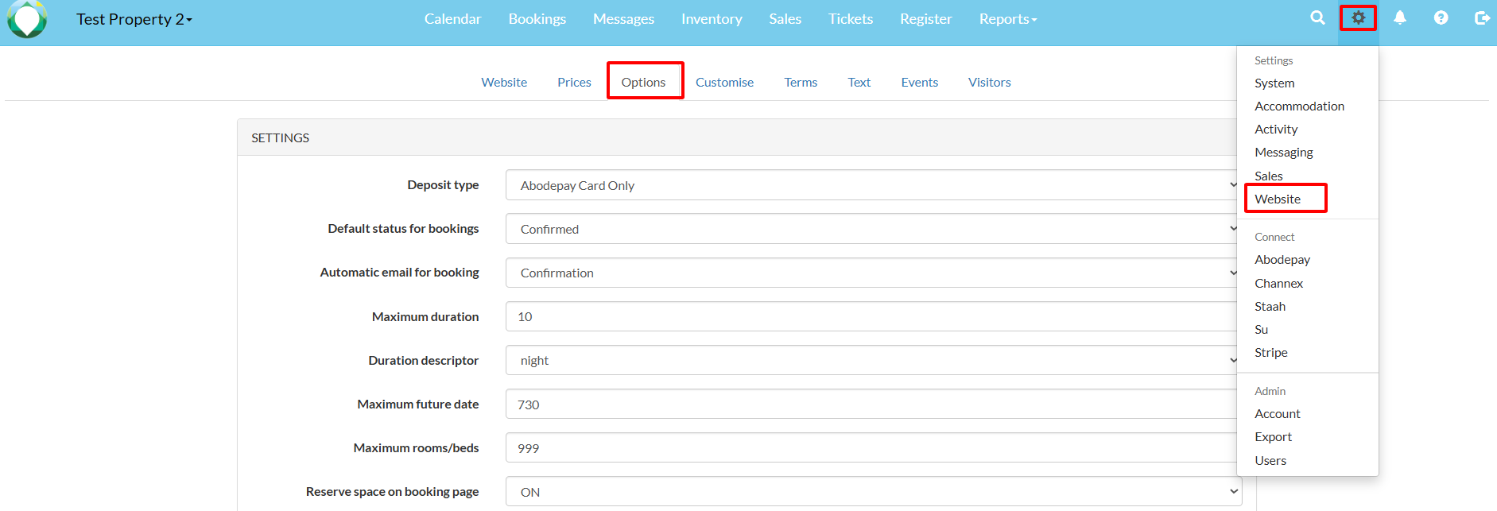Select the Options tab
The height and width of the screenshot is (511, 1497).
[x=643, y=83]
